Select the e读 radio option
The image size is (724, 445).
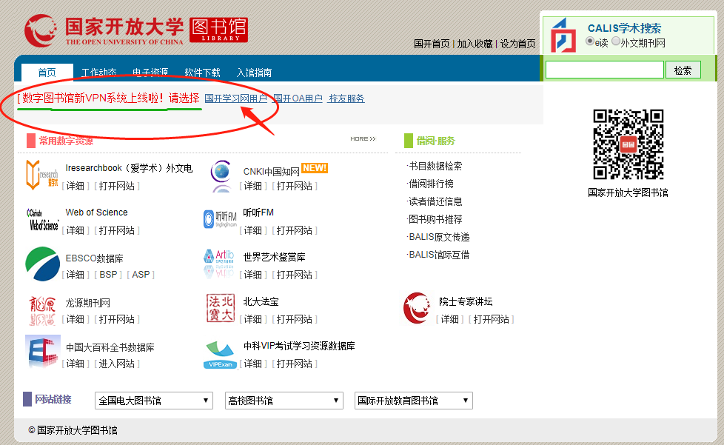tap(589, 41)
